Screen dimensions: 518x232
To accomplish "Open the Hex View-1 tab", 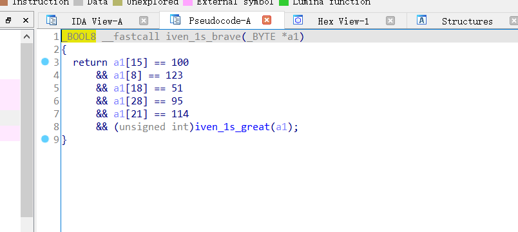I will click(343, 21).
